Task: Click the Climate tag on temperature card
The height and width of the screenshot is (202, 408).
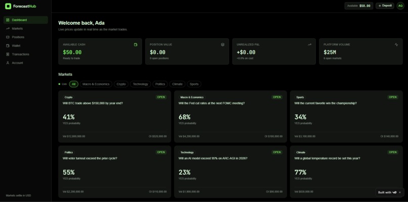Action: point(301,153)
